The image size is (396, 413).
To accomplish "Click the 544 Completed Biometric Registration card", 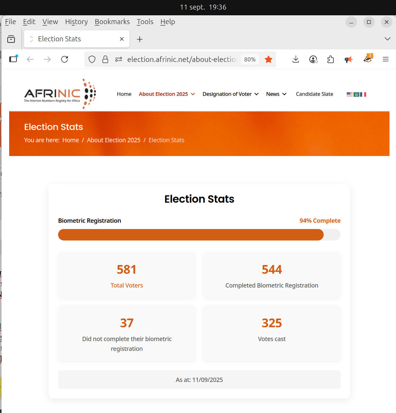I will 272,275.
